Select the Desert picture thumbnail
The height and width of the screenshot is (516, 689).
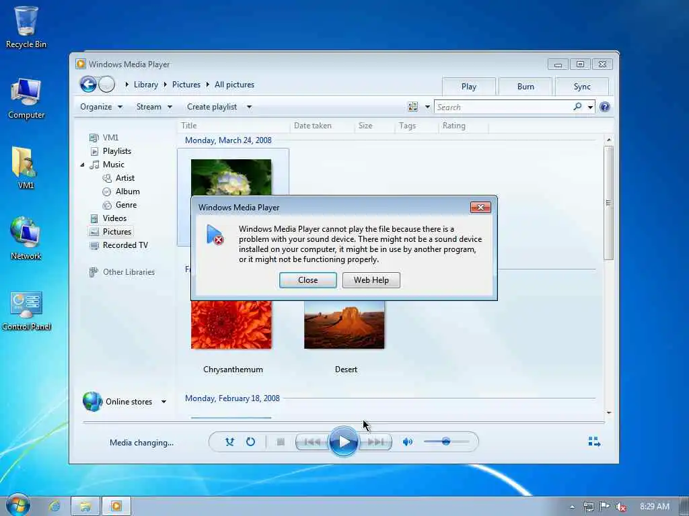click(344, 325)
